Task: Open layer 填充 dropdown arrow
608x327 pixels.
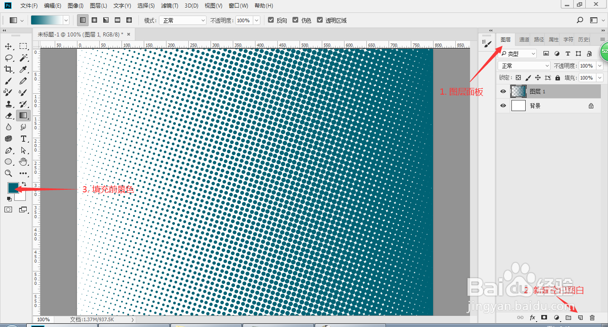Action: [600, 78]
